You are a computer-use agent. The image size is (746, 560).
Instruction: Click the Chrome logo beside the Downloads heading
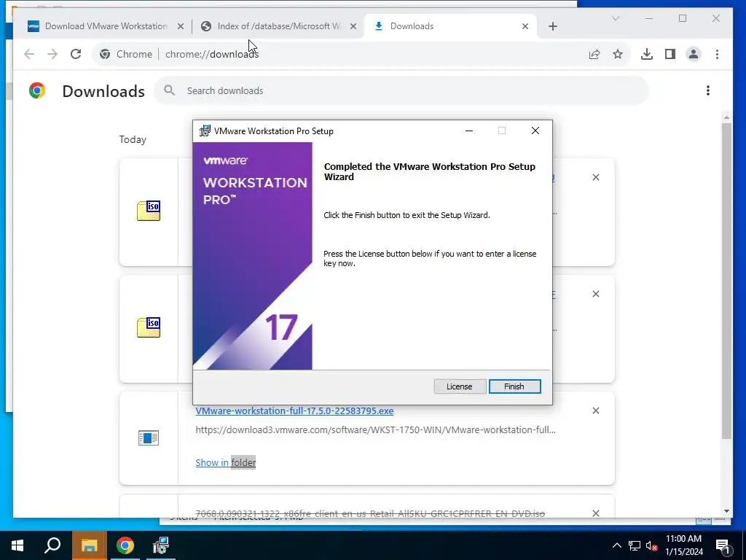coord(37,90)
